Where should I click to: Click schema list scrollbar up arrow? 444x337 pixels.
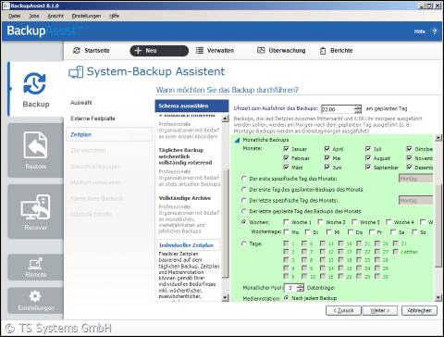click(226, 119)
